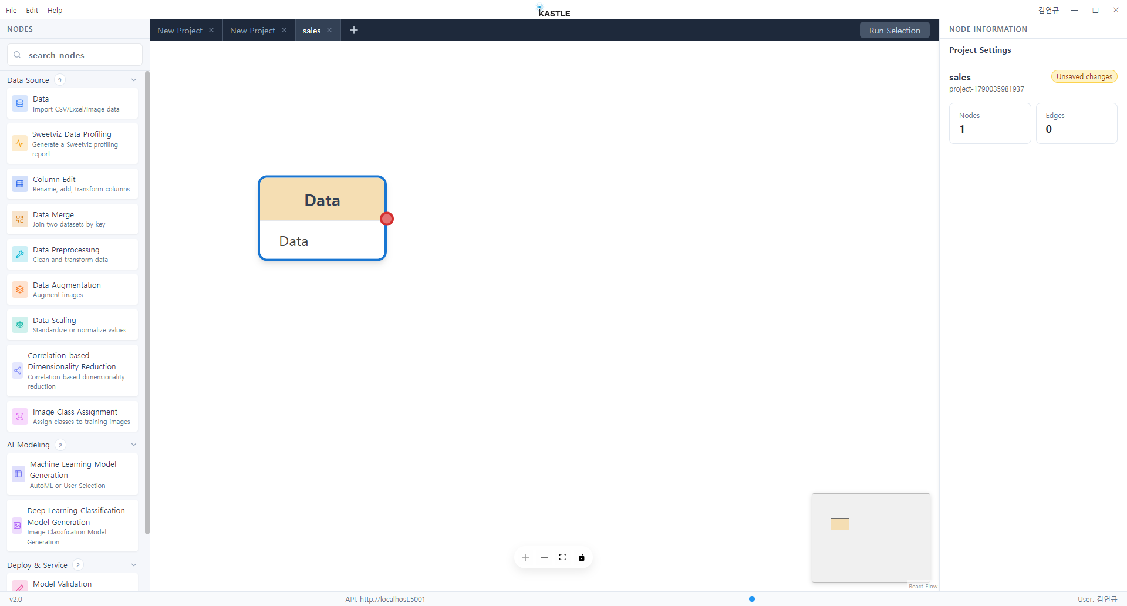Viewport: 1127px width, 606px height.
Task: Open the File menu
Action: coord(11,10)
